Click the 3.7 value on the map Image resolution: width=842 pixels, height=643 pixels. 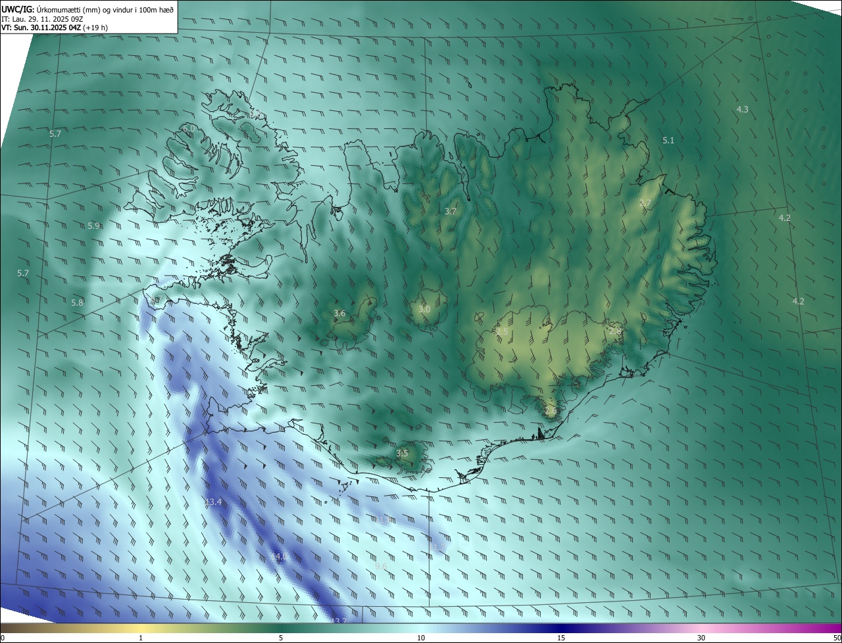click(x=450, y=211)
